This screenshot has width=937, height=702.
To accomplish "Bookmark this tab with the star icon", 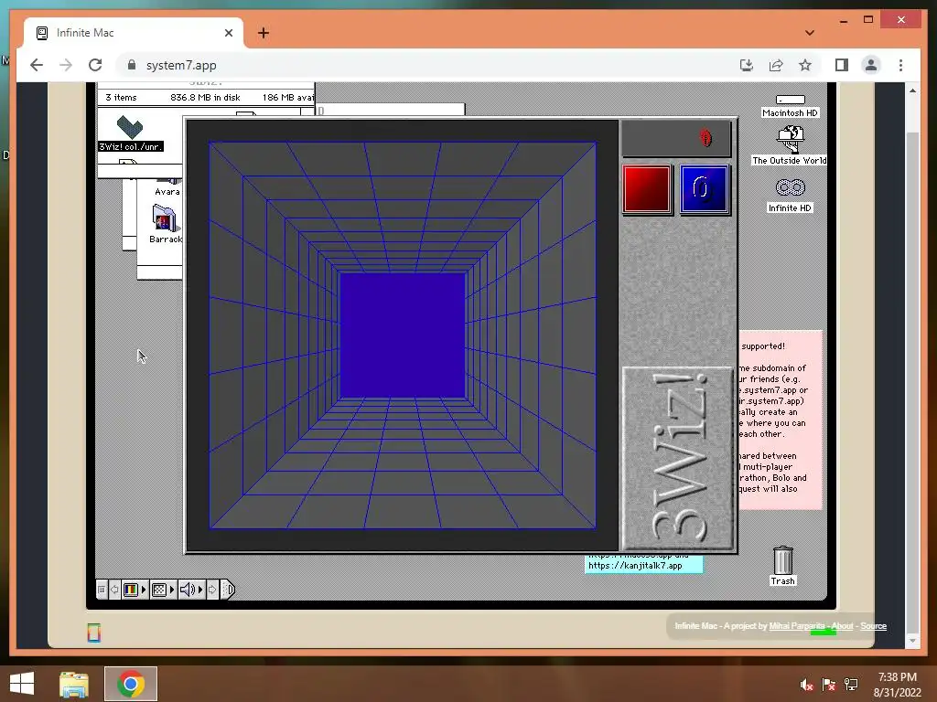I will [x=805, y=65].
